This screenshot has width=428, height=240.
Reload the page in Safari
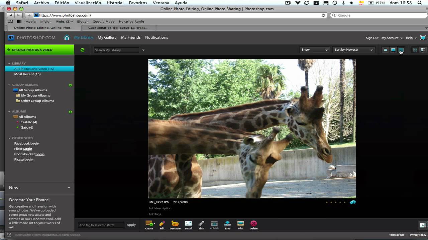pos(323,15)
